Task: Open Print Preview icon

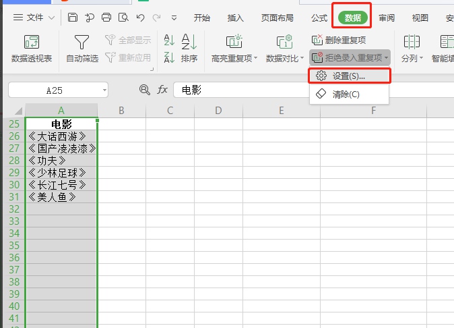Action: pyautogui.click(x=123, y=18)
